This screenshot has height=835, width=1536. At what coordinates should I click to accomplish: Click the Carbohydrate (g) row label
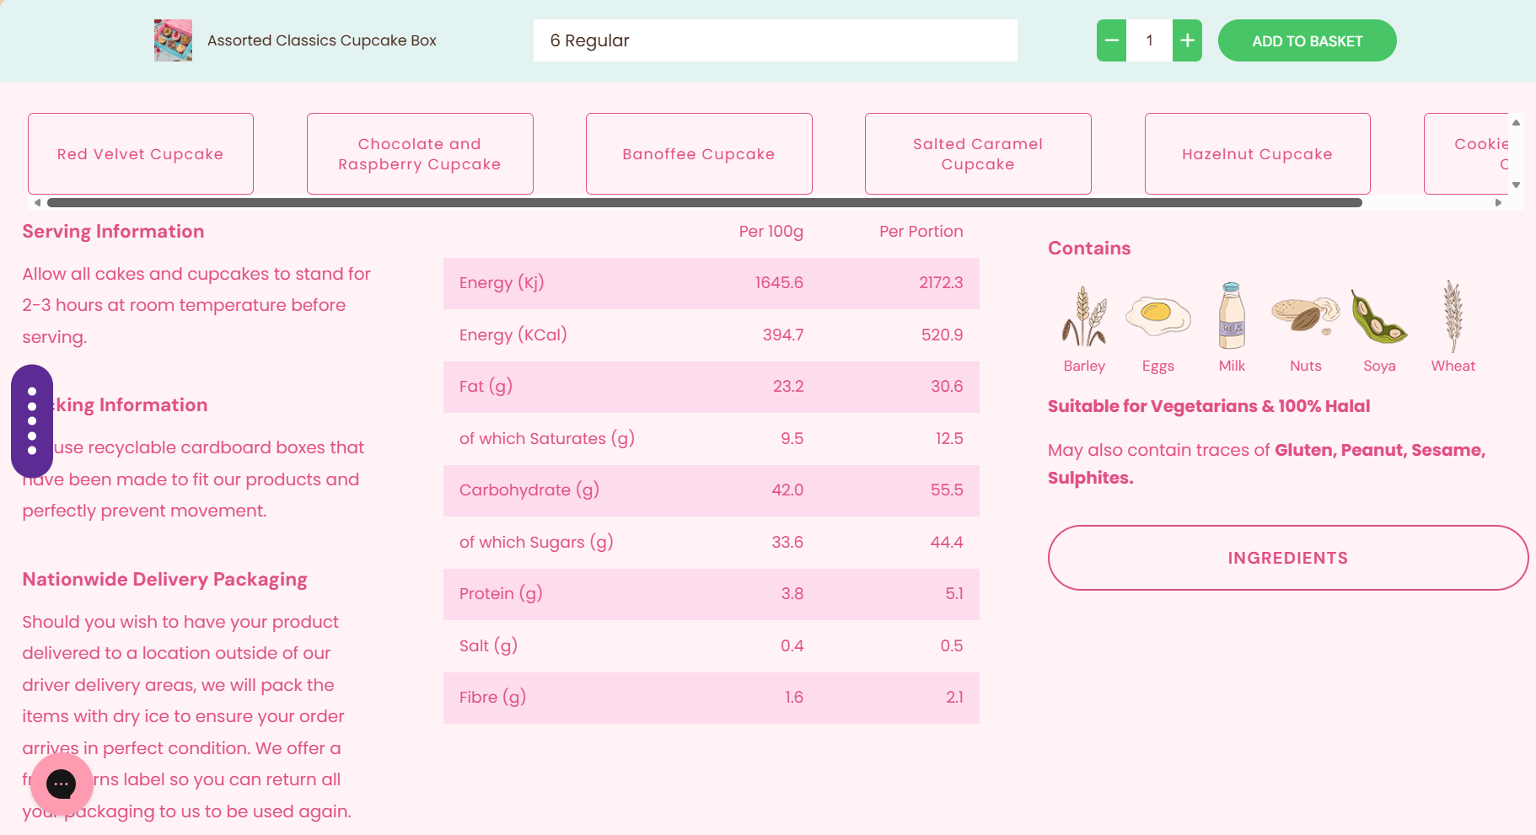pos(529,490)
